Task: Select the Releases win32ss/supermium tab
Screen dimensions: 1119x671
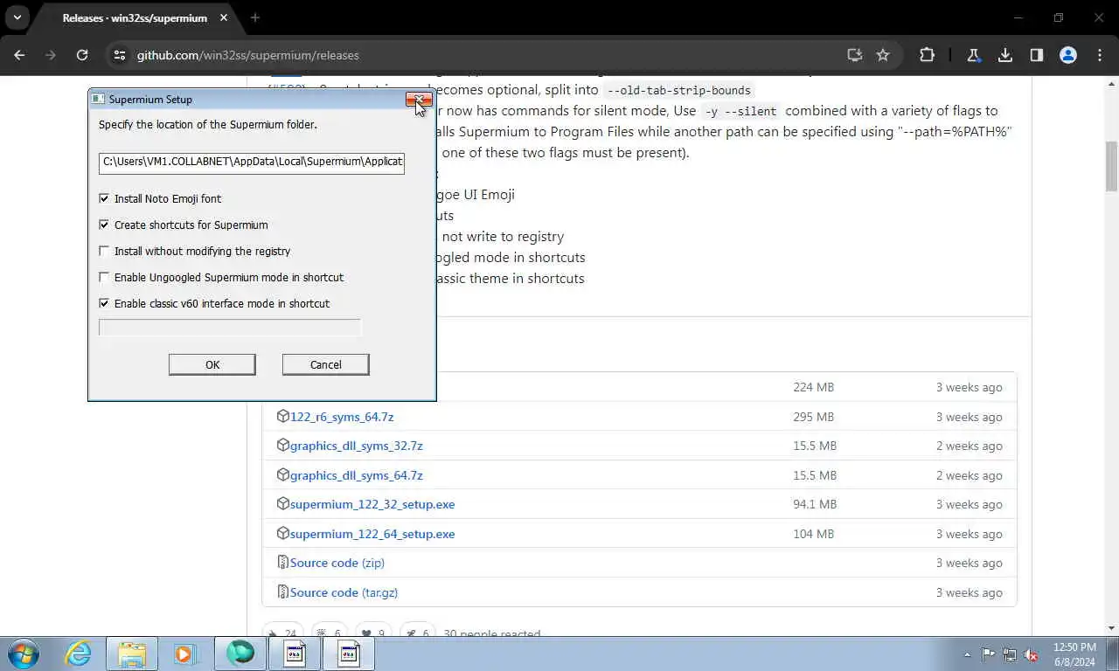Action: (136, 18)
